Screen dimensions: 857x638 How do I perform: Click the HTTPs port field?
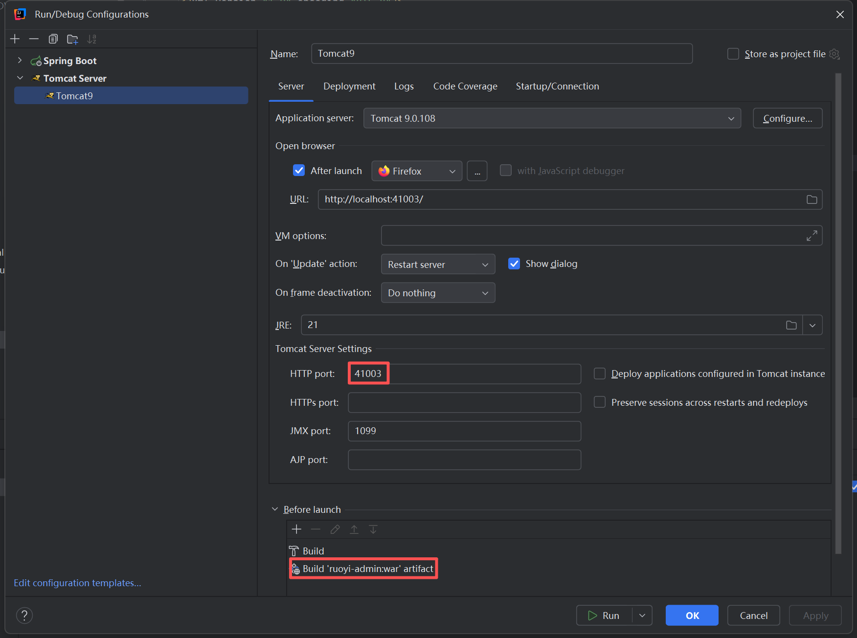coord(464,402)
